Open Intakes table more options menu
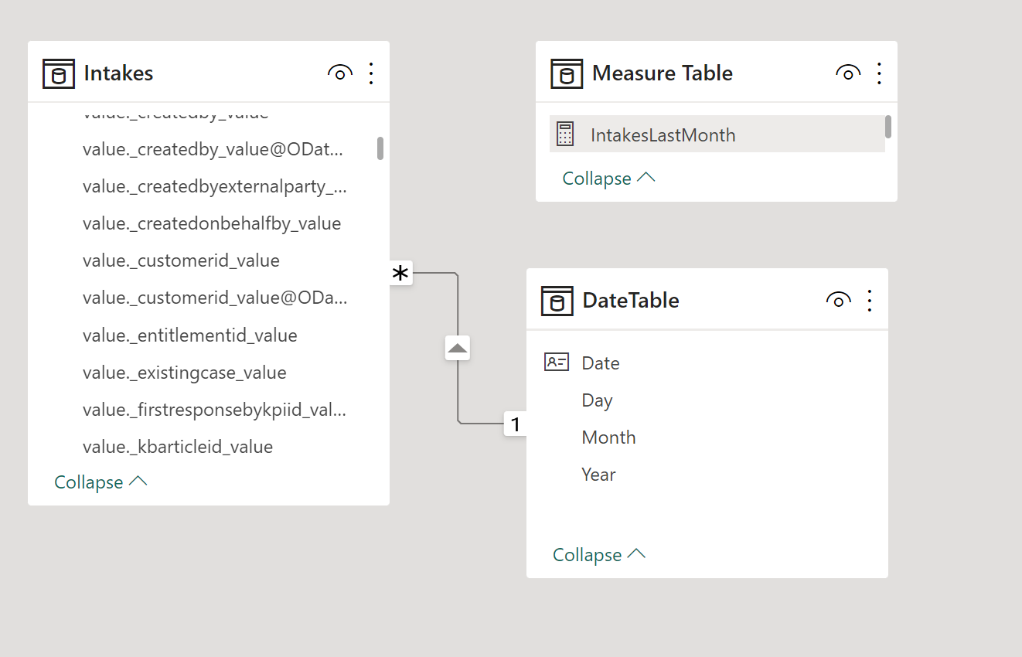Image resolution: width=1022 pixels, height=657 pixels. pyautogui.click(x=371, y=73)
